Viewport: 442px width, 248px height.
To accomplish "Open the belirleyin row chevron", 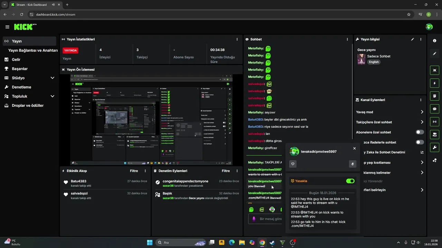I will coord(422,190).
